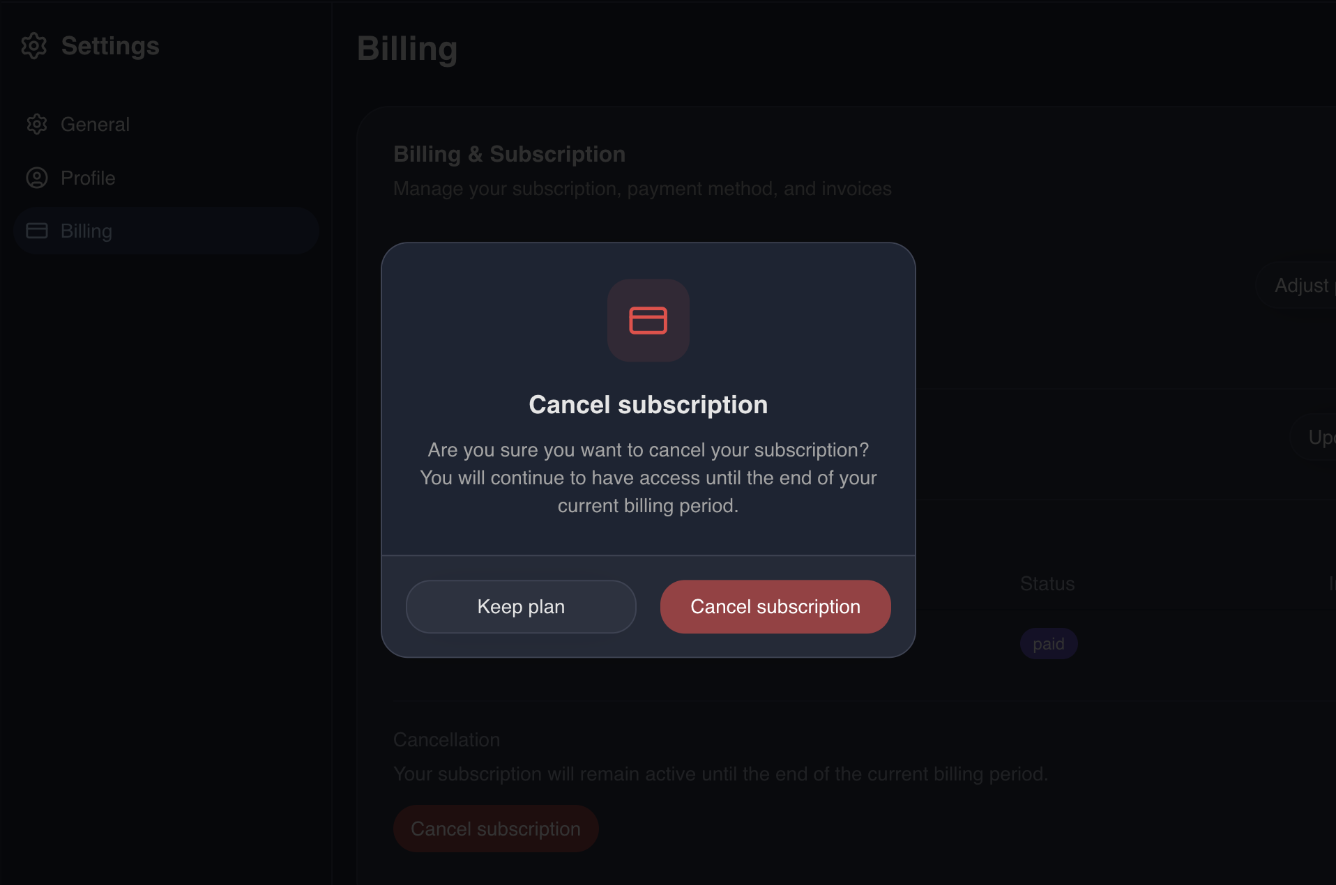This screenshot has height=885, width=1336.
Task: Click the paid status badge
Action: 1048,643
